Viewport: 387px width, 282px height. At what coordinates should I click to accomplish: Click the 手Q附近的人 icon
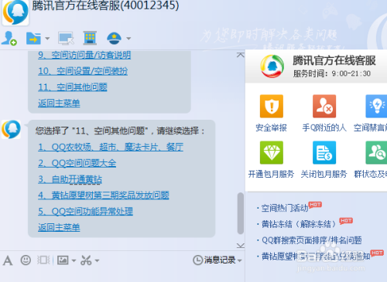pos(324,106)
